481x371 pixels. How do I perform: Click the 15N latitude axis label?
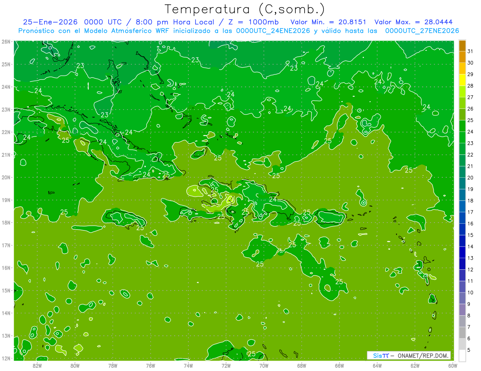click(x=6, y=290)
